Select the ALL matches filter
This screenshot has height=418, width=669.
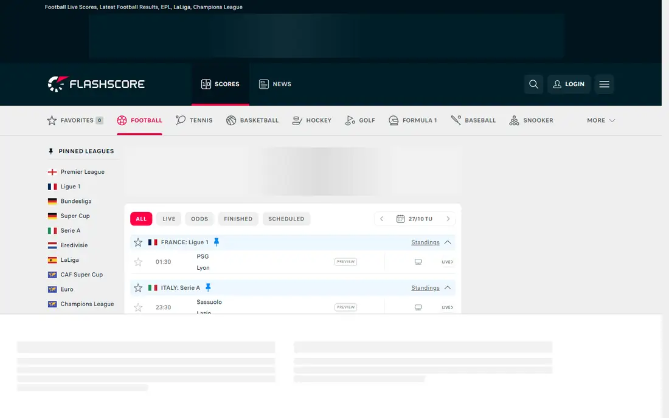click(141, 219)
